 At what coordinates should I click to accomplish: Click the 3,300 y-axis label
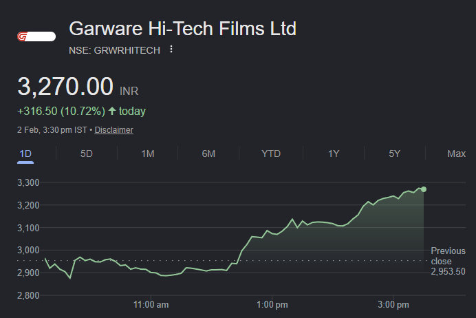click(x=28, y=182)
